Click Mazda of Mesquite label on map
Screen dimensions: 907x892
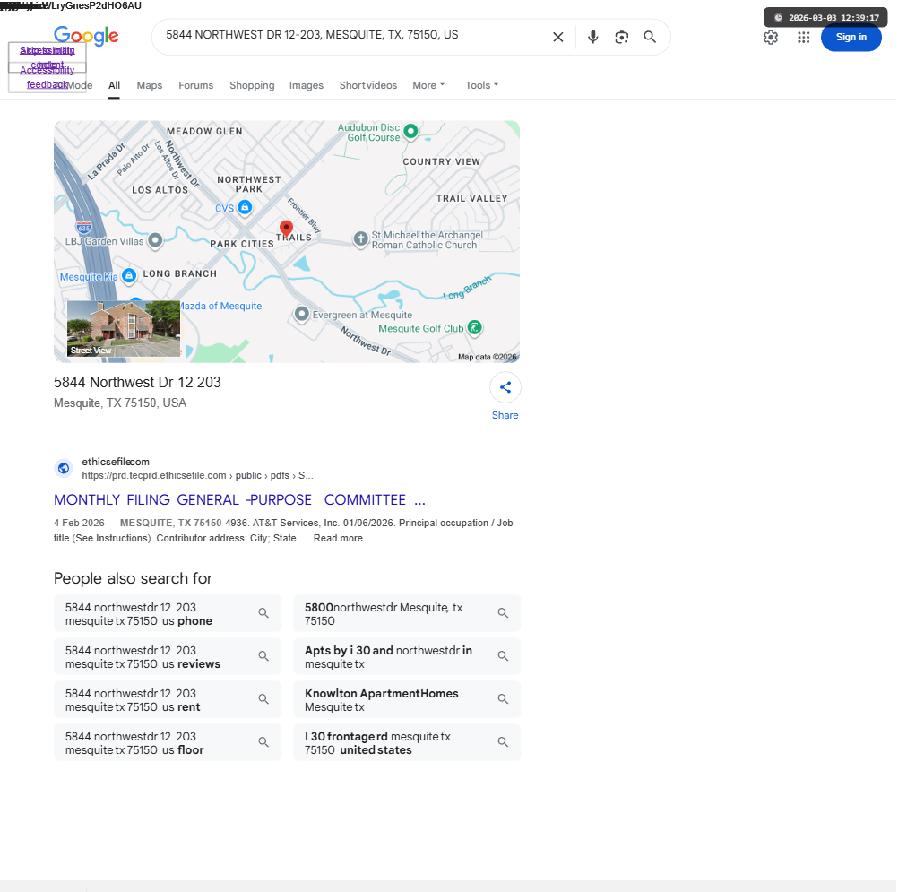[x=220, y=306]
